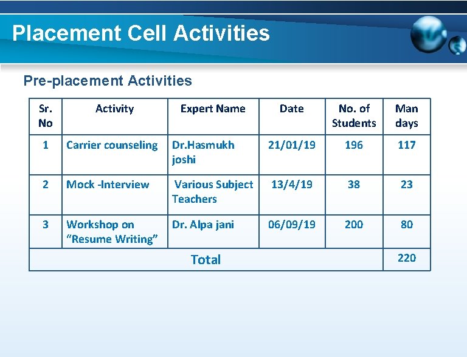Click serial number '1' in the first row
467x357 pixels.
[x=46, y=145]
